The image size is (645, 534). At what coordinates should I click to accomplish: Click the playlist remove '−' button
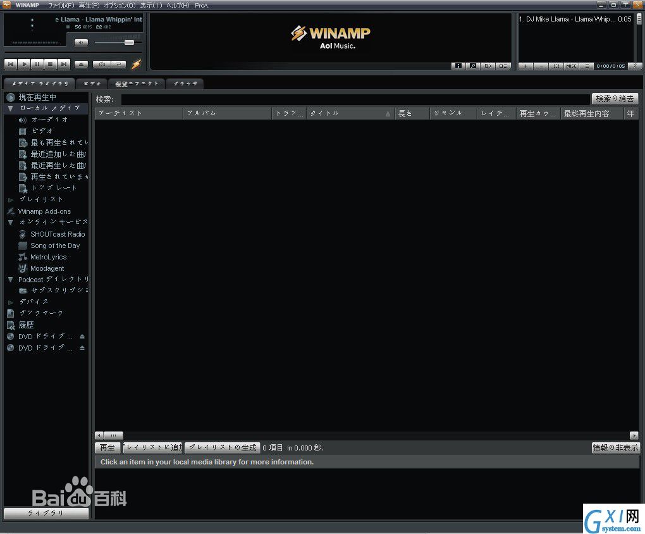click(541, 66)
